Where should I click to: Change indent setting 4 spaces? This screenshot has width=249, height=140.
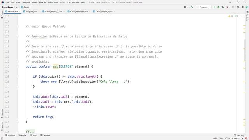(236, 138)
